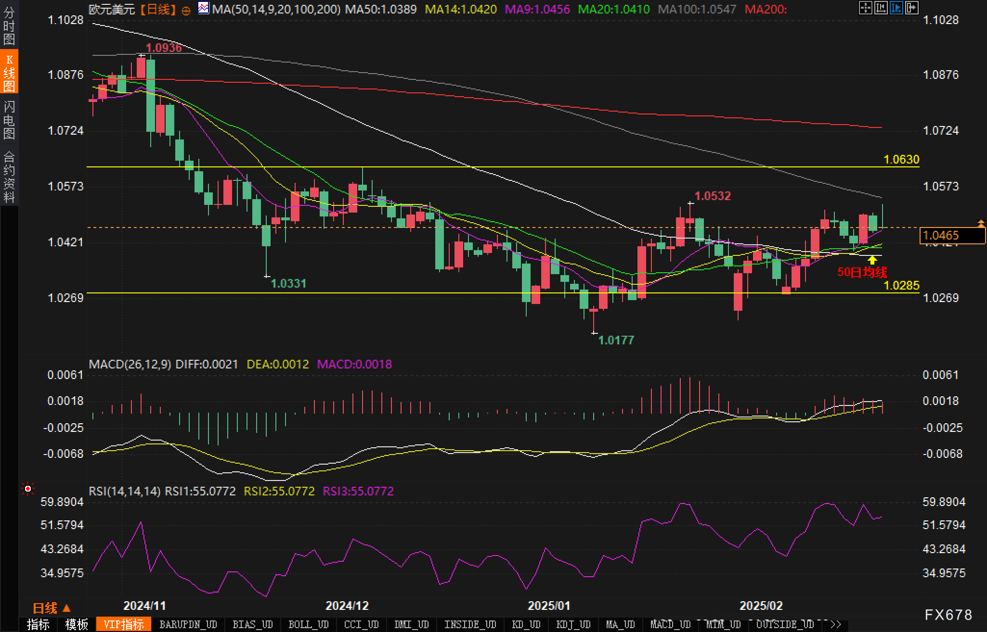Select the K线图 candlestick view
The image size is (987, 632).
pos(9,72)
